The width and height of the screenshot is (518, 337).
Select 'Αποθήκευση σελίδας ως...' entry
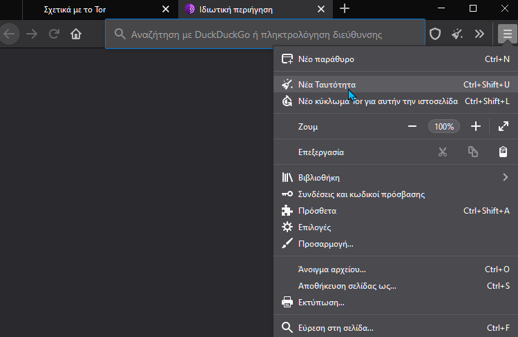tap(396, 285)
